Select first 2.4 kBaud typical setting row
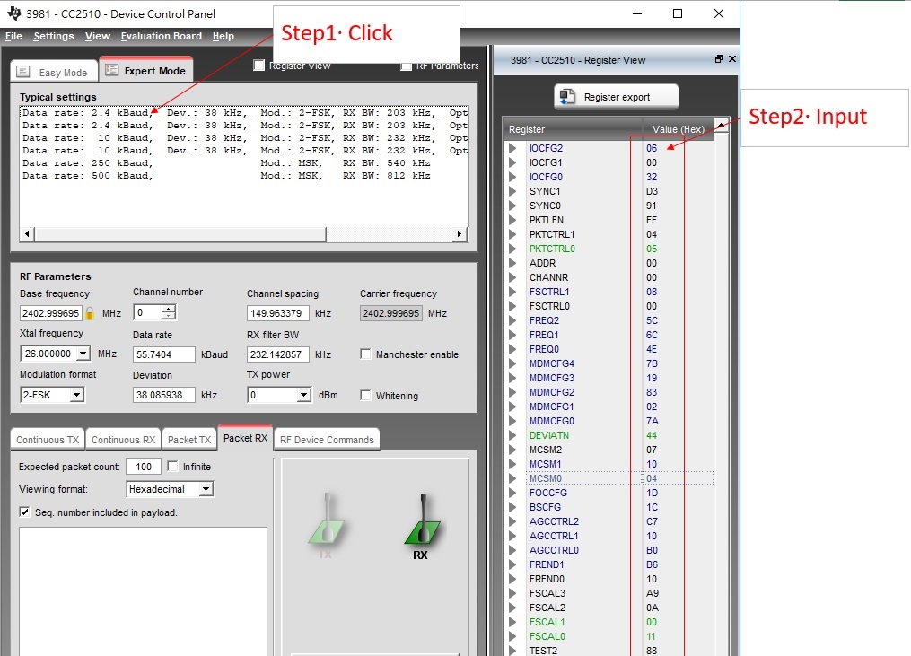The height and width of the screenshot is (656, 911). tap(244, 113)
